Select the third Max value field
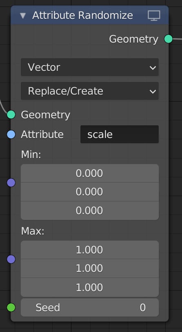 (x=90, y=287)
